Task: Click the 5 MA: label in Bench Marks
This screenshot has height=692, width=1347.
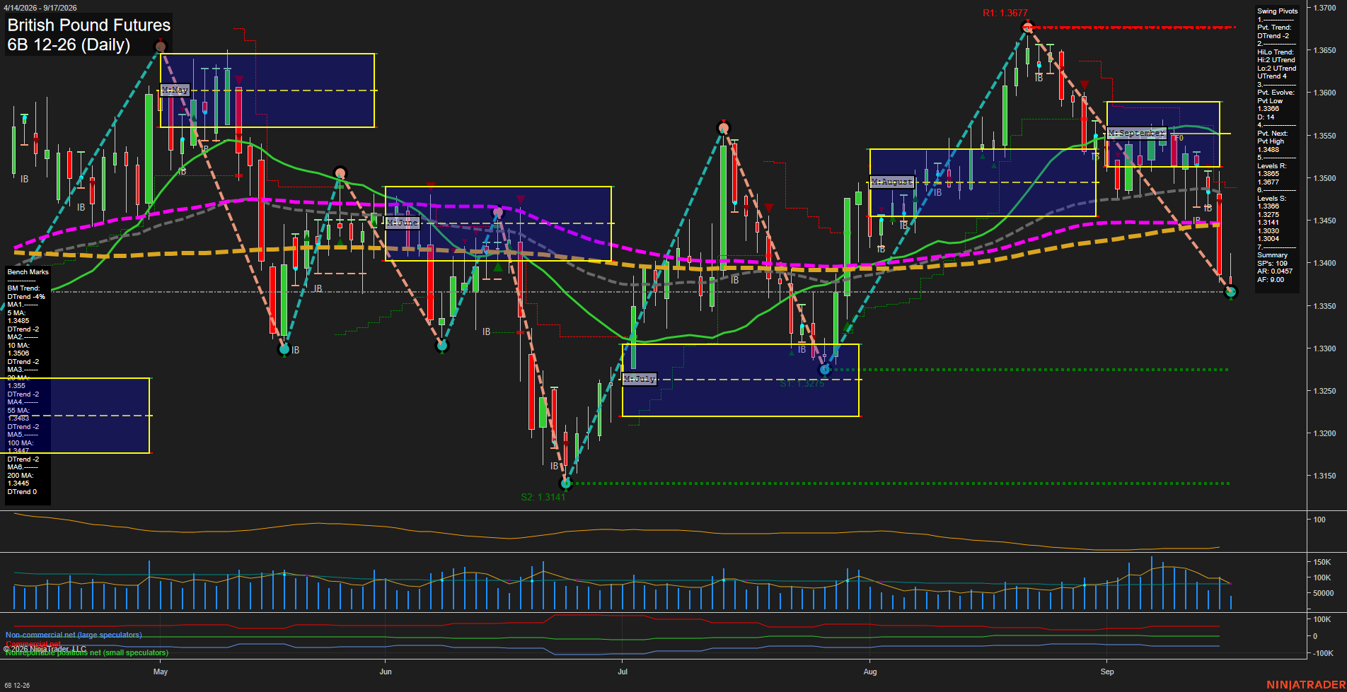Action: coord(16,313)
